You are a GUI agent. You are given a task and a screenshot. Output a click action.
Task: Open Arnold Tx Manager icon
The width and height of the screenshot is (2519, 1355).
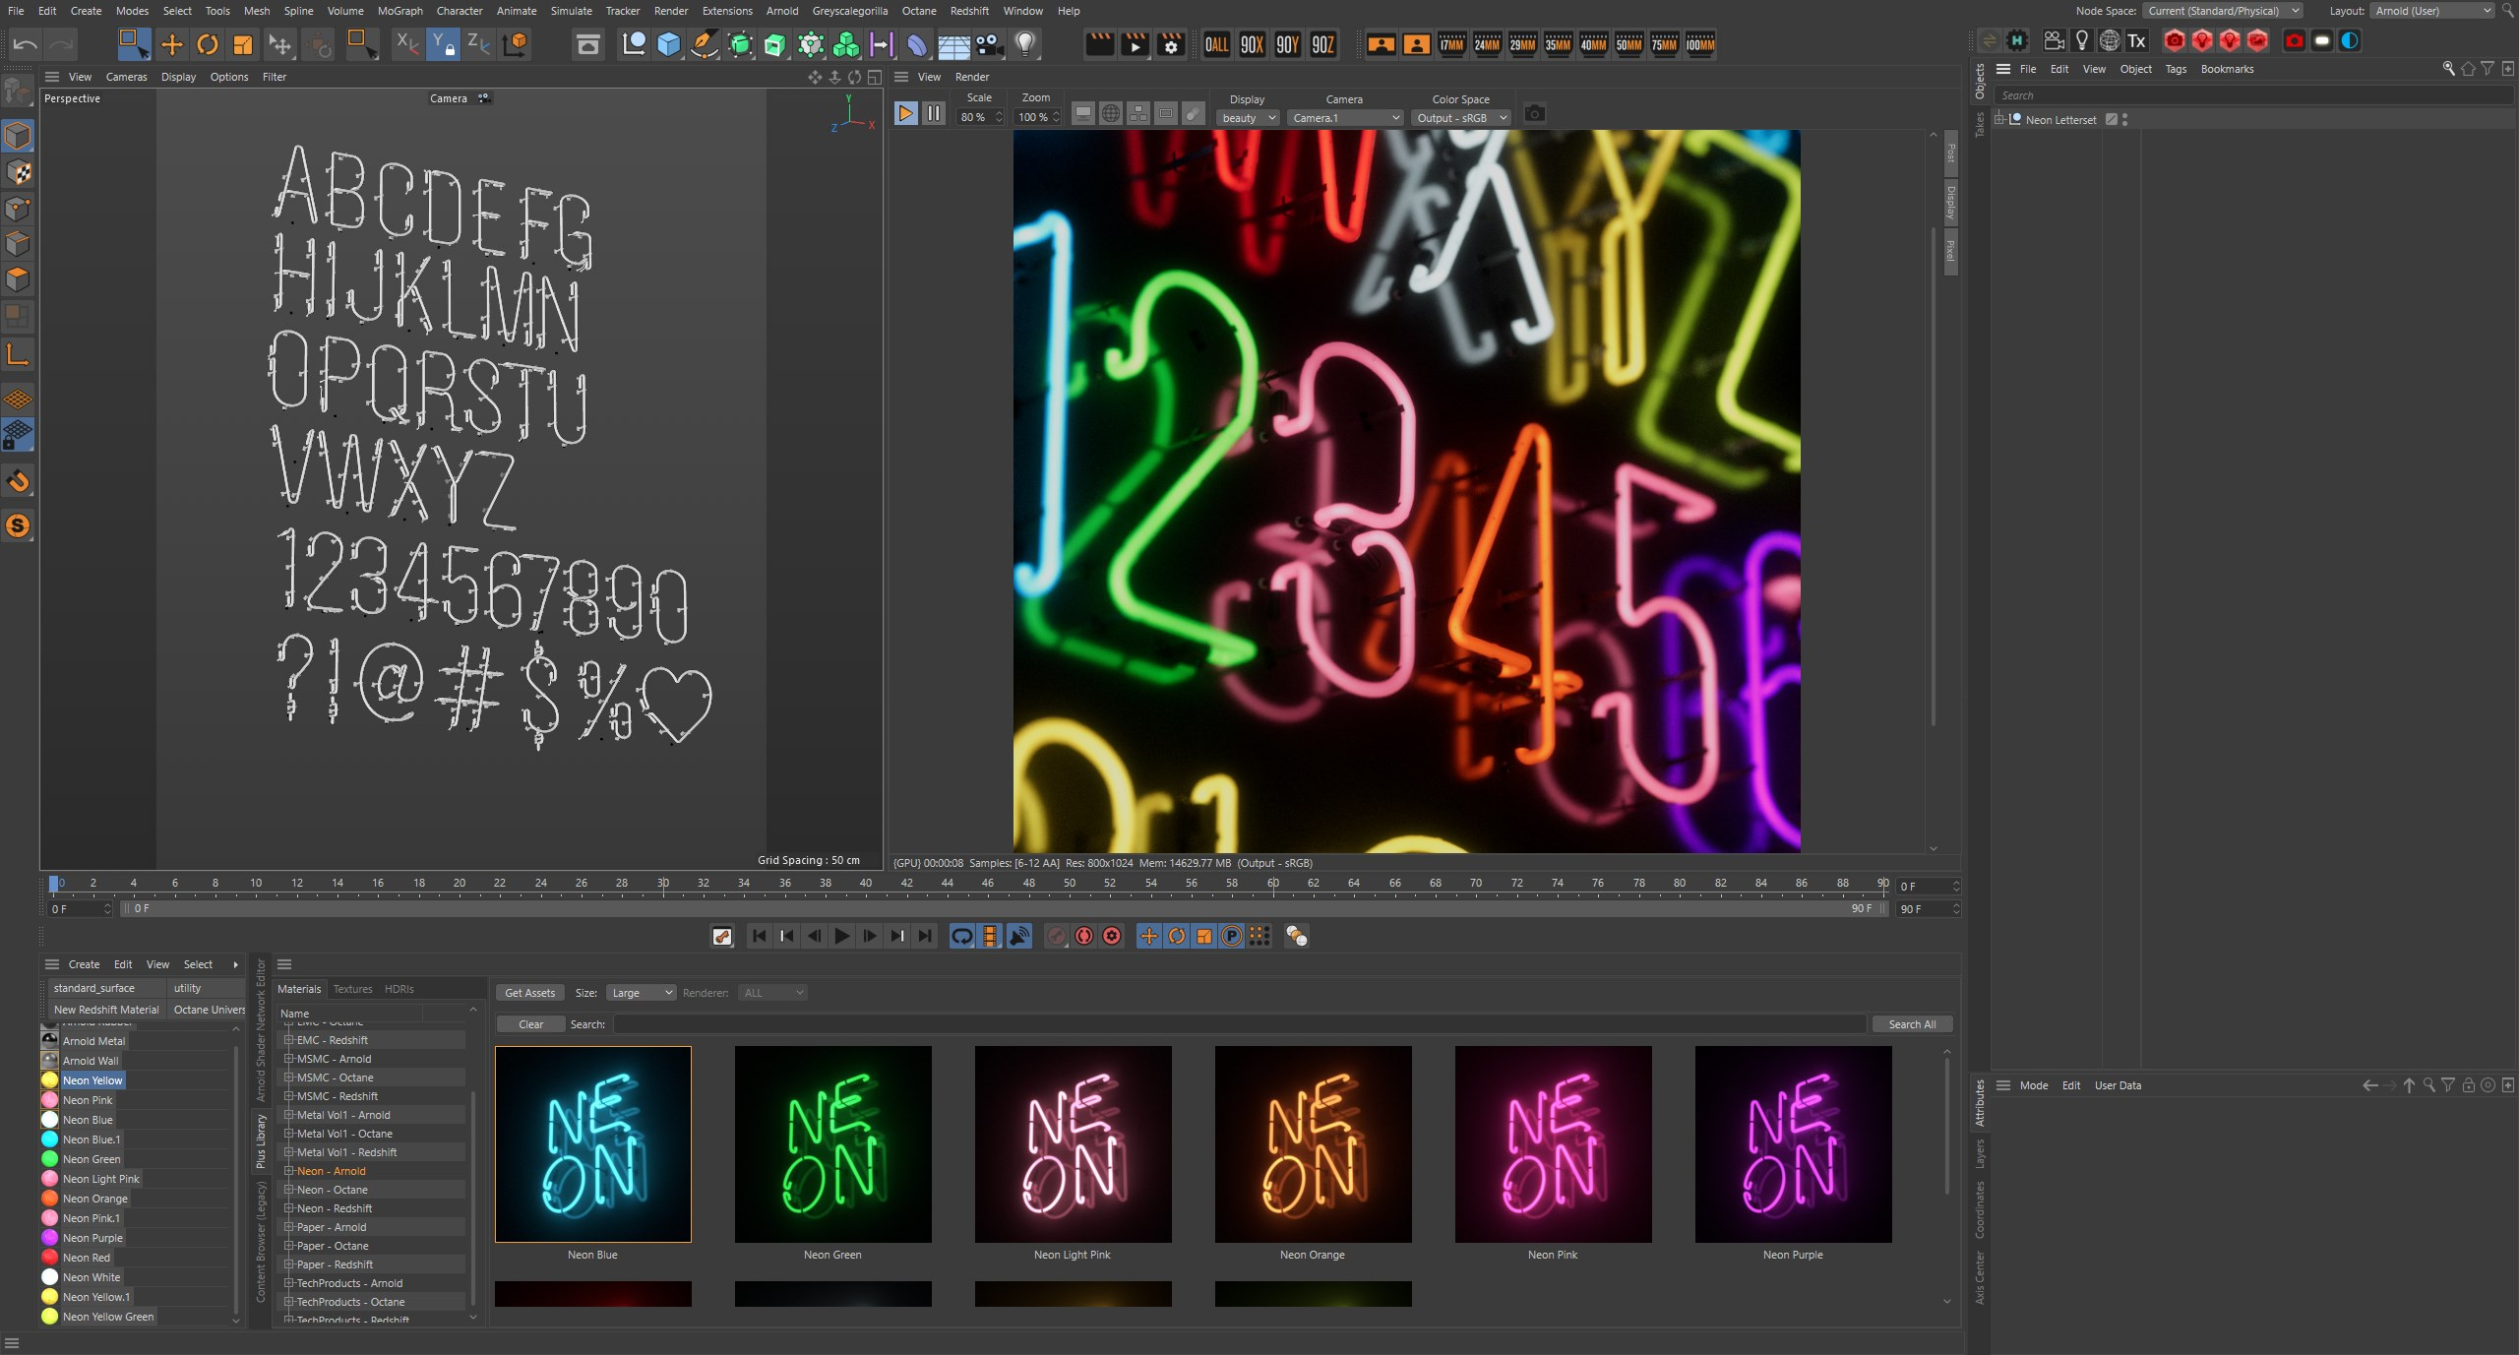2136,40
